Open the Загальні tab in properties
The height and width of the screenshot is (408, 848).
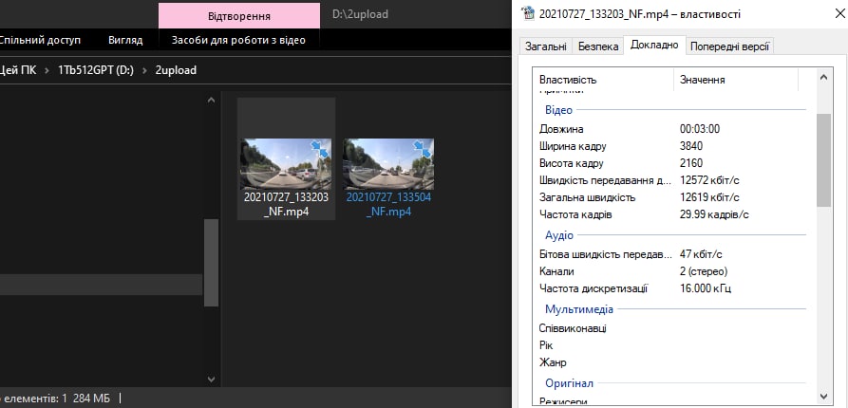(x=546, y=46)
